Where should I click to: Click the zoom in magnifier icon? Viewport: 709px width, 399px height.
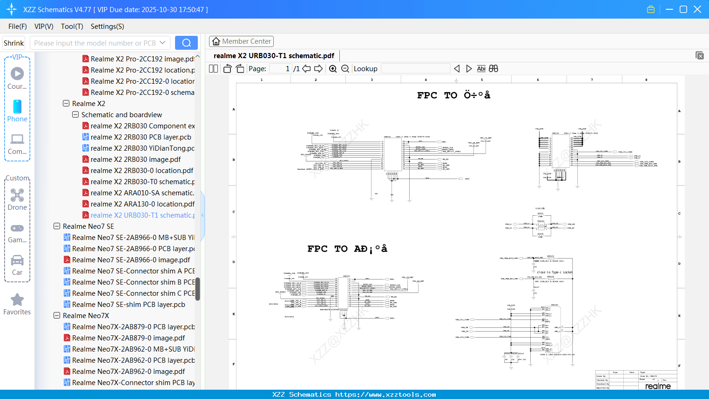coord(333,69)
